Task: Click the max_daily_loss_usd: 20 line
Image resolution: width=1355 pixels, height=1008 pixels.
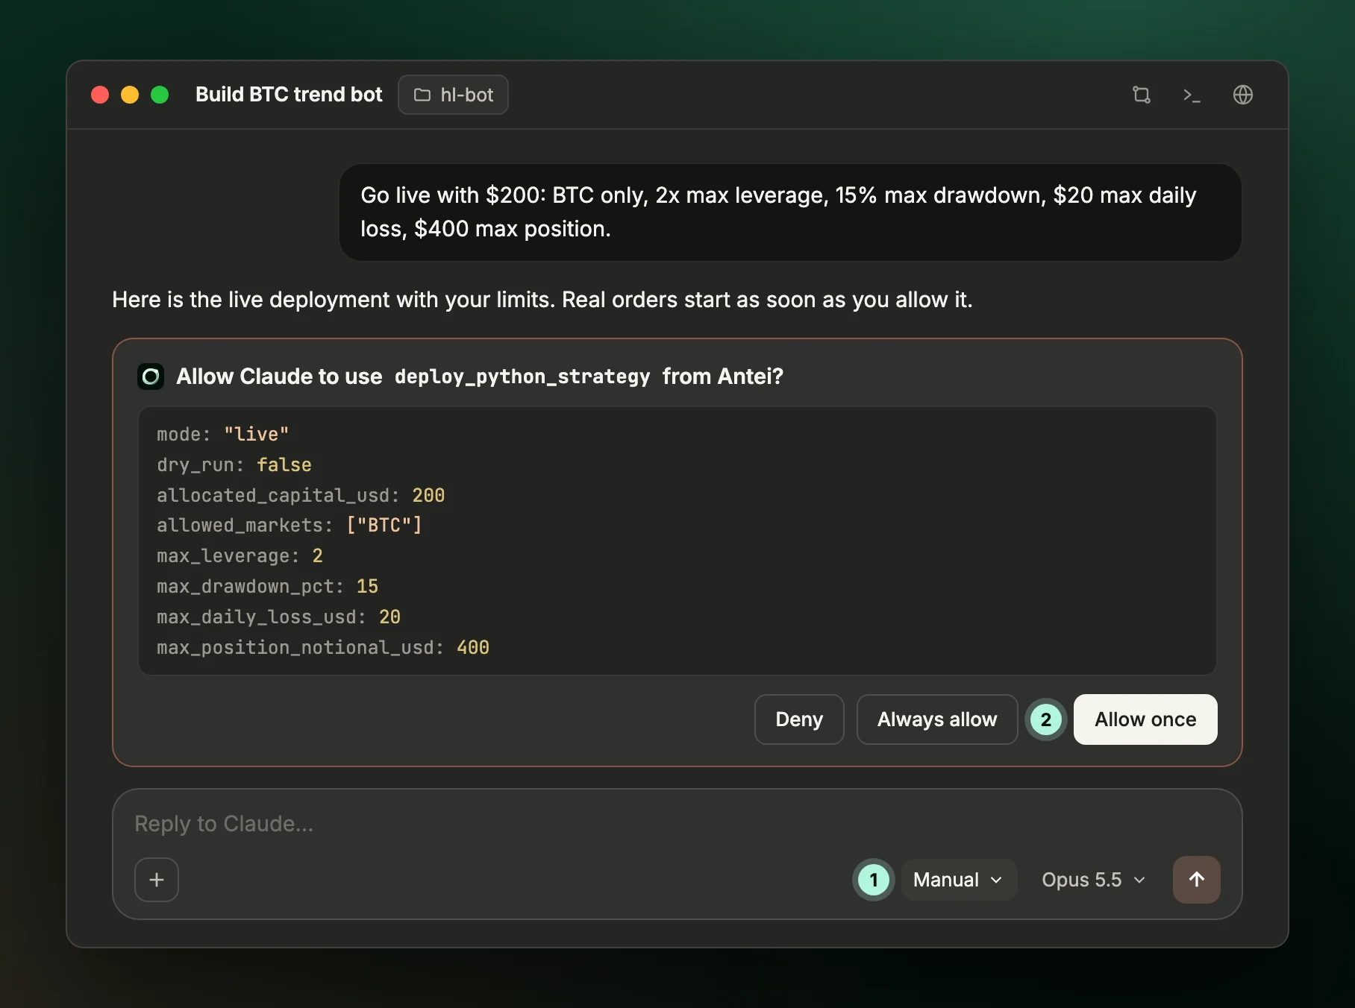Action: coord(279,617)
